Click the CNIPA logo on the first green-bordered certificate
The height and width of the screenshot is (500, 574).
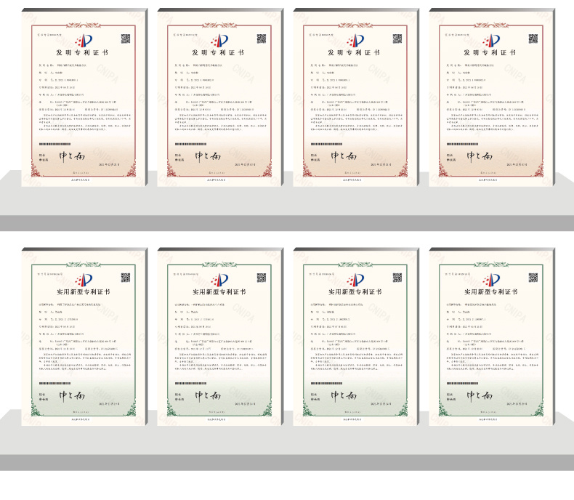pyautogui.click(x=84, y=280)
